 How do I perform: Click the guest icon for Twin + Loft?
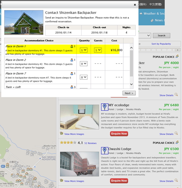(72, 87)
